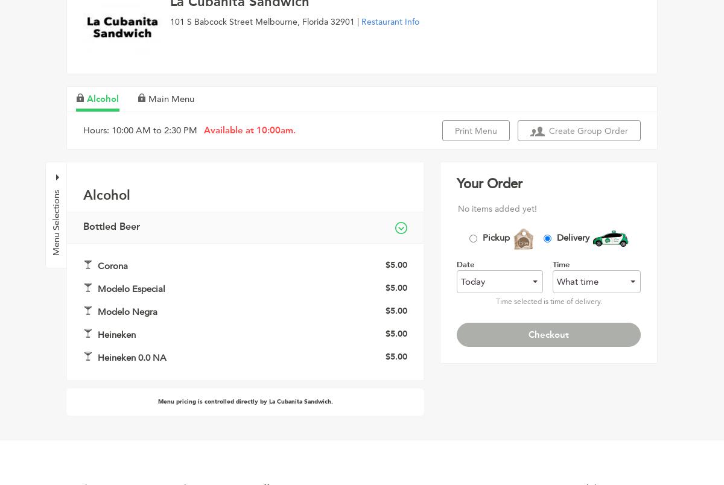Screen dimensions: 724x485
Task: Click the glass icon beside Heineken 0.0 NA
Action: (88, 357)
